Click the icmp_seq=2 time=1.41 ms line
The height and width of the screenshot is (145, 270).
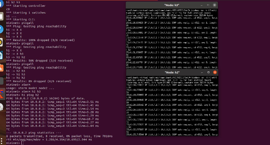[x=52, y=105]
